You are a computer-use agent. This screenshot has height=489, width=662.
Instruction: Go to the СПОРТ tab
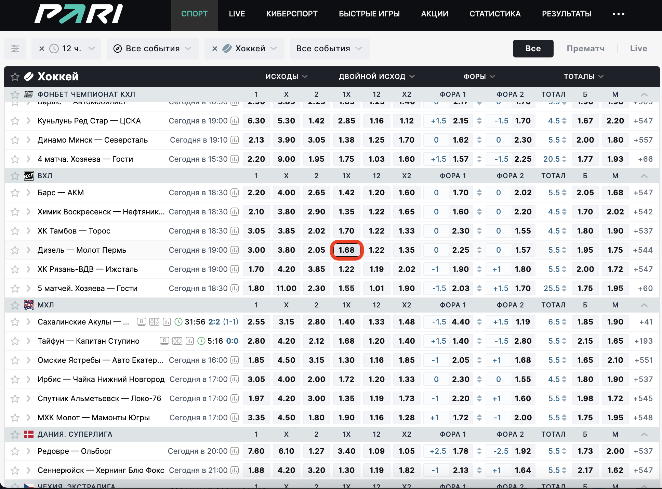tap(194, 14)
